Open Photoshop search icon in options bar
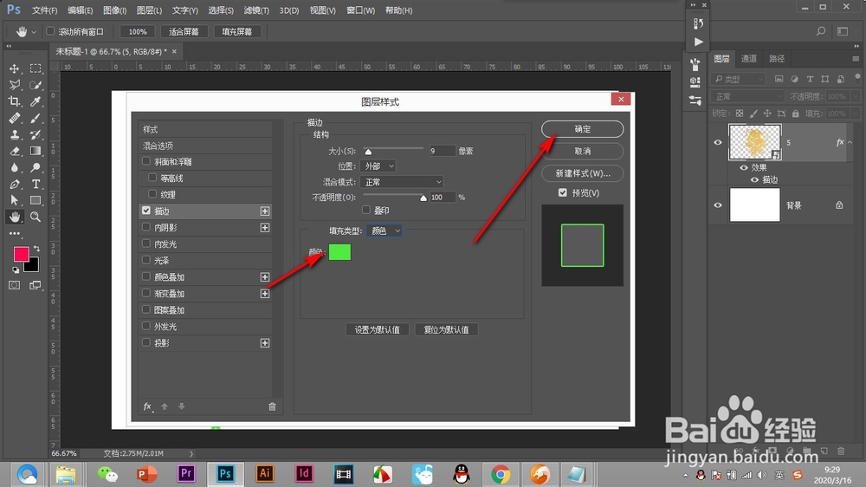866x487 pixels. 821,31
